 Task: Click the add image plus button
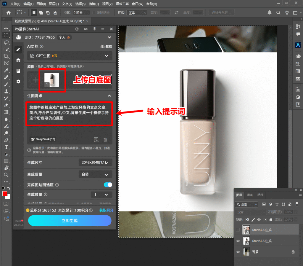36,80
